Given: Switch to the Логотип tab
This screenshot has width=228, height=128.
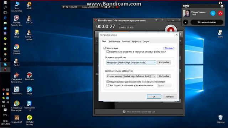Looking at the screenshot, I should 126,42.
